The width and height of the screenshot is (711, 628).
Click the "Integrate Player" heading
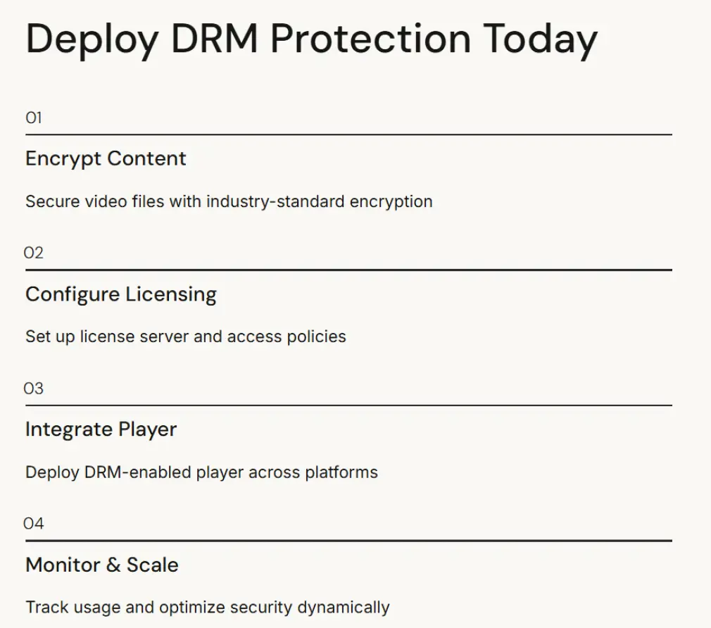tap(101, 429)
